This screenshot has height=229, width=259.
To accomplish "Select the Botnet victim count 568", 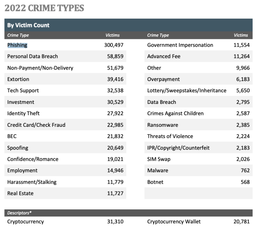I will [x=245, y=182].
